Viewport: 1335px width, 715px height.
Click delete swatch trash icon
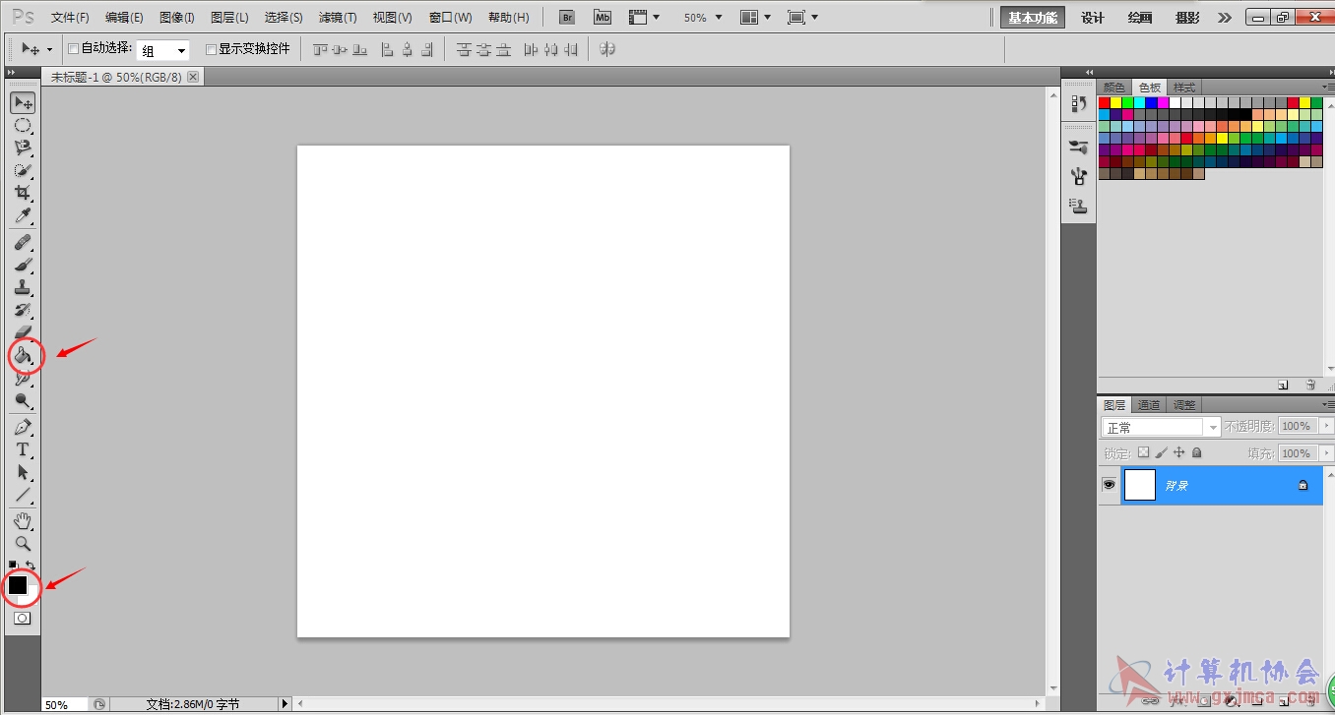(x=1310, y=385)
